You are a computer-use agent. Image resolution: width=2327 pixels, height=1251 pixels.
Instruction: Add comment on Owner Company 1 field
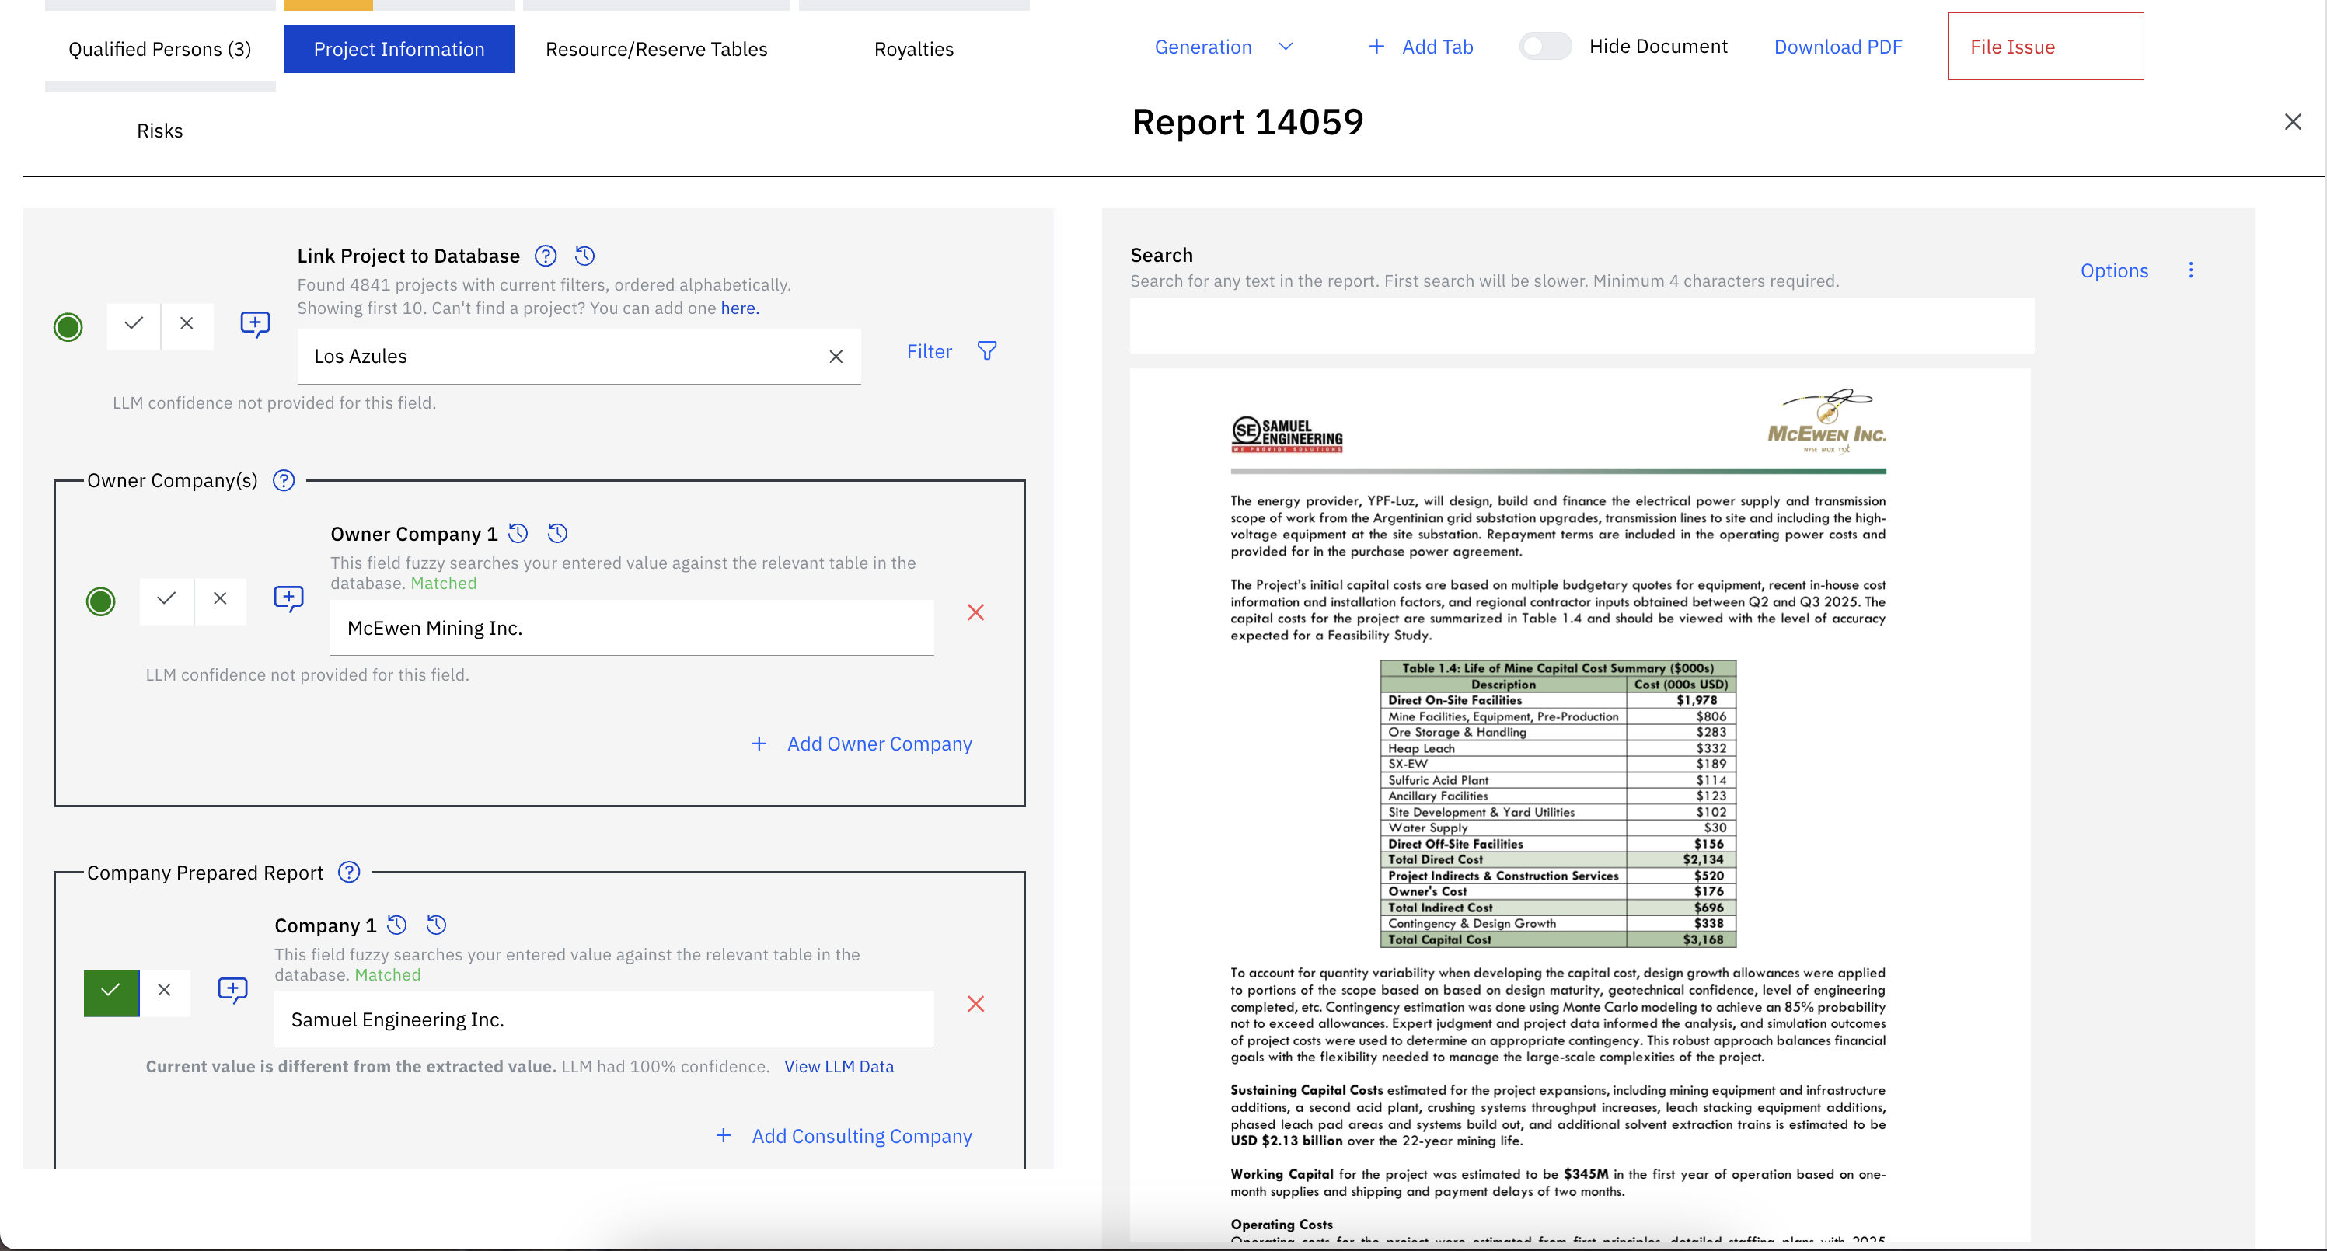(288, 599)
